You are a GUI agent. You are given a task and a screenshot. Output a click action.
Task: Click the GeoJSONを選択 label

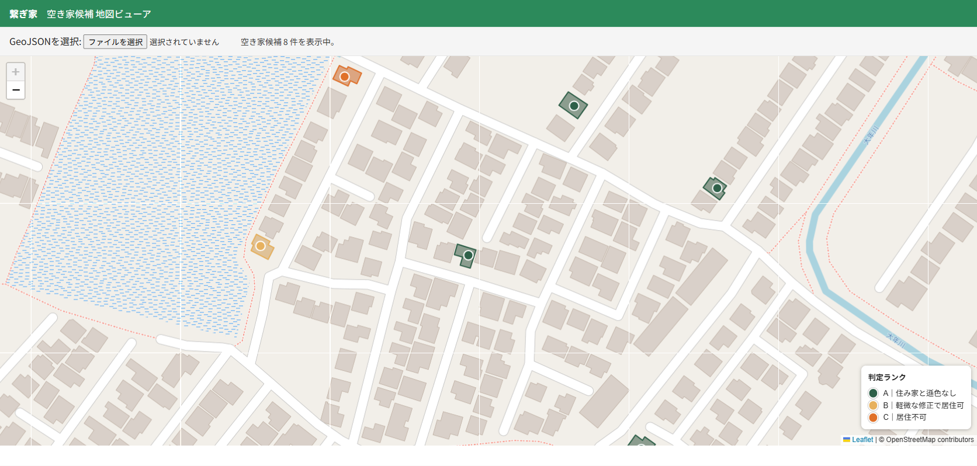click(x=45, y=42)
